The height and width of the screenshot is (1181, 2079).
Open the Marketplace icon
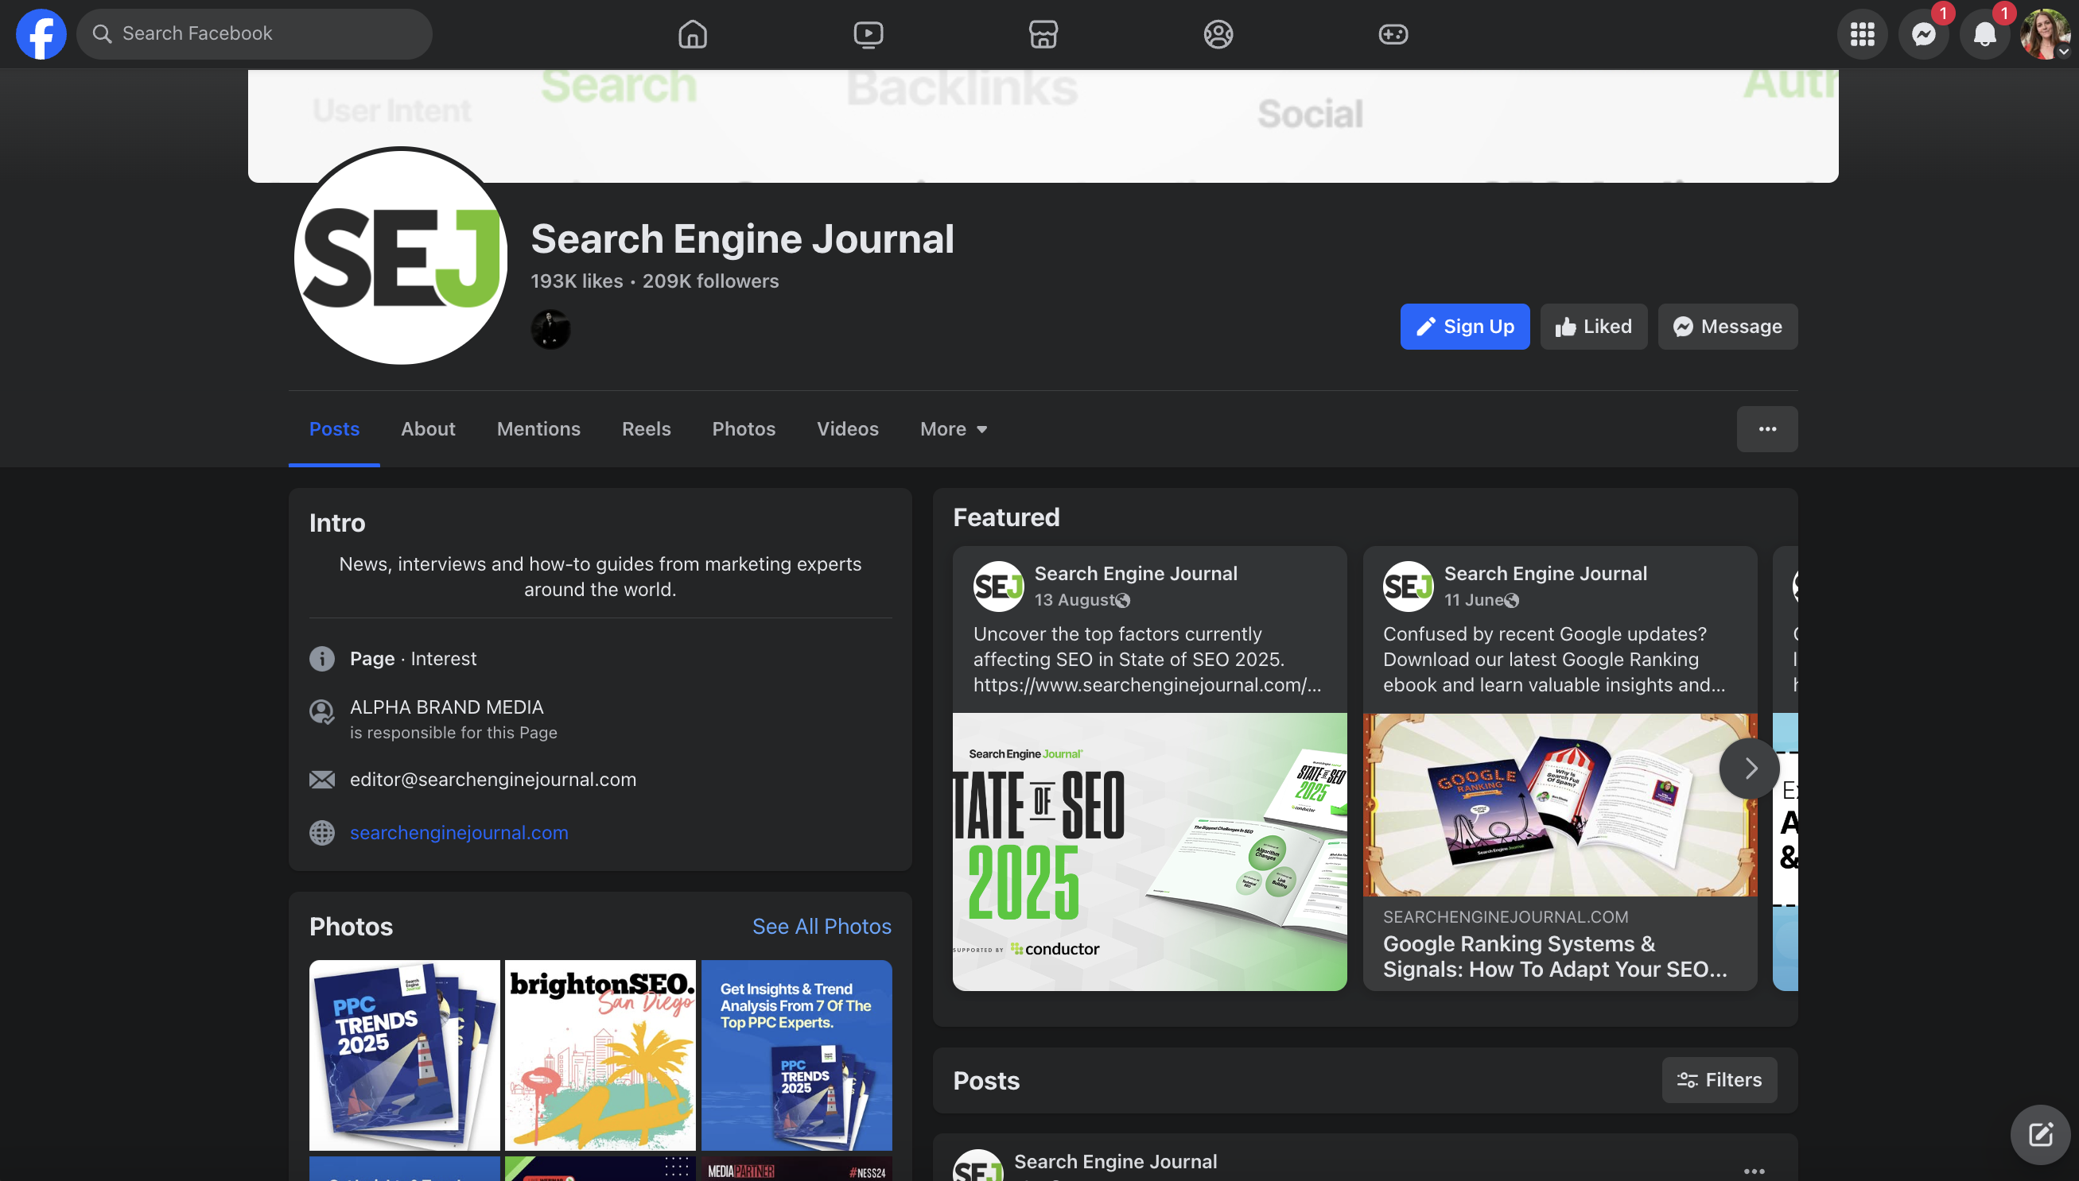1043,34
